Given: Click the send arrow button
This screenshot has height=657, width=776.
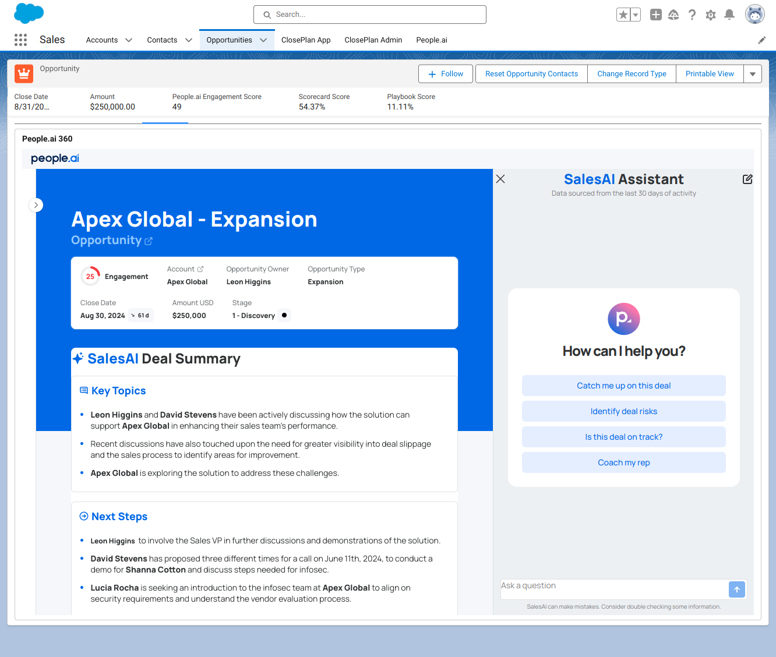Looking at the screenshot, I should (x=737, y=589).
